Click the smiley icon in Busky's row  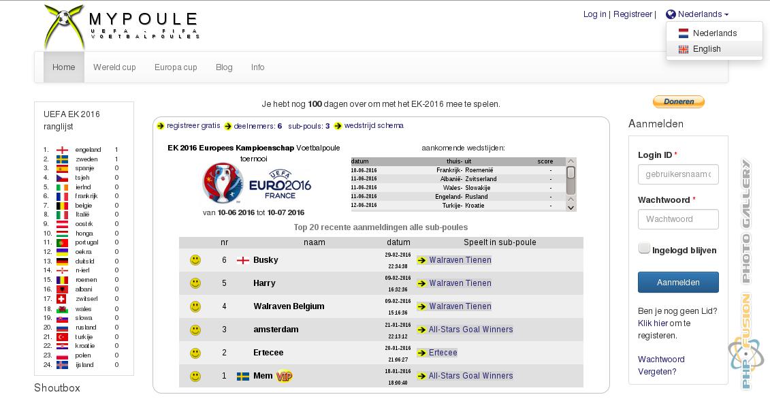click(195, 260)
